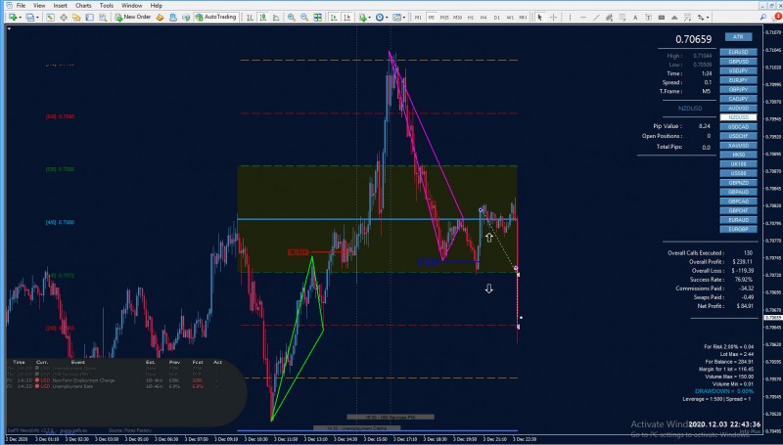The width and height of the screenshot is (783, 445).
Task: Select the Trendline drawing tool
Action: pos(596,18)
